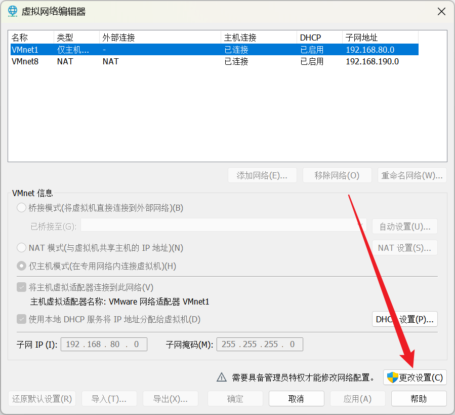The width and height of the screenshot is (455, 415).
Task: Click 仅主机... type cell of VMnet1
Action: pos(73,50)
